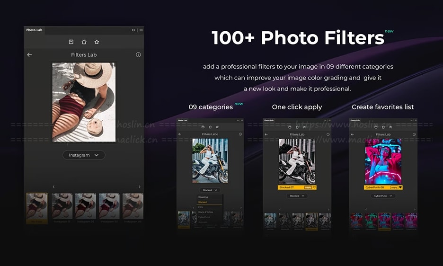Open favorites star in One click apply panel

(x=304, y=127)
